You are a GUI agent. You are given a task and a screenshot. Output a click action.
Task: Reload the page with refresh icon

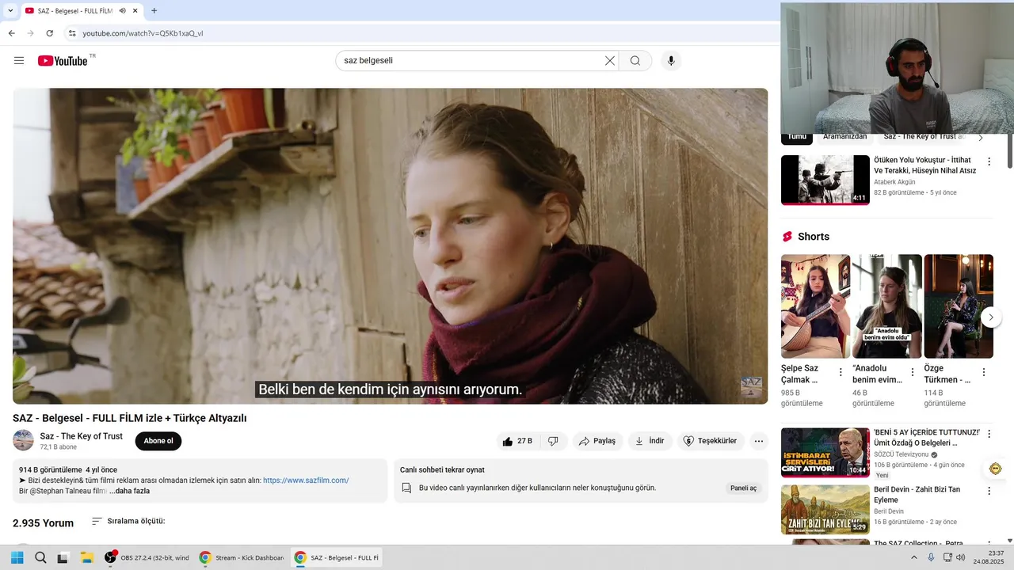[50, 33]
